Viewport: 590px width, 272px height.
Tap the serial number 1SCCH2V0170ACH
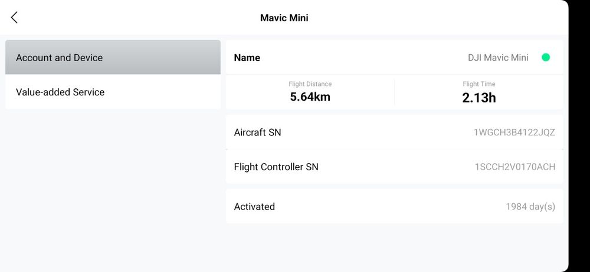(514, 167)
